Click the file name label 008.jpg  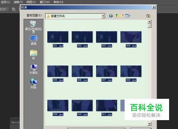pos(131,80)
